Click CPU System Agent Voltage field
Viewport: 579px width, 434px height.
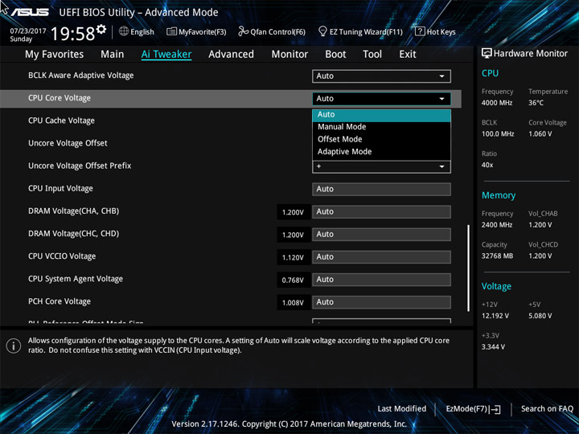pos(381,280)
